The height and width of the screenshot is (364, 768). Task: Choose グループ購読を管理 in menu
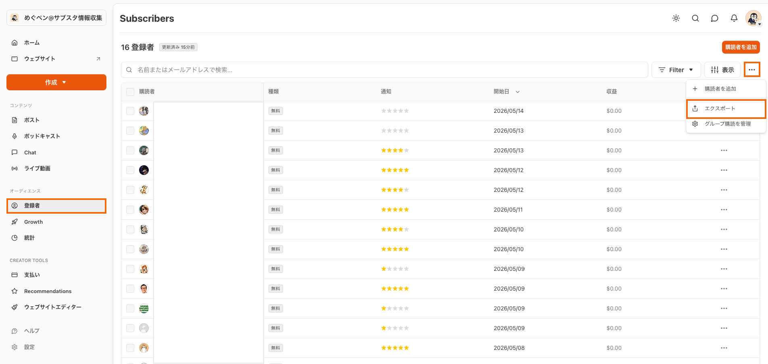[726, 124]
